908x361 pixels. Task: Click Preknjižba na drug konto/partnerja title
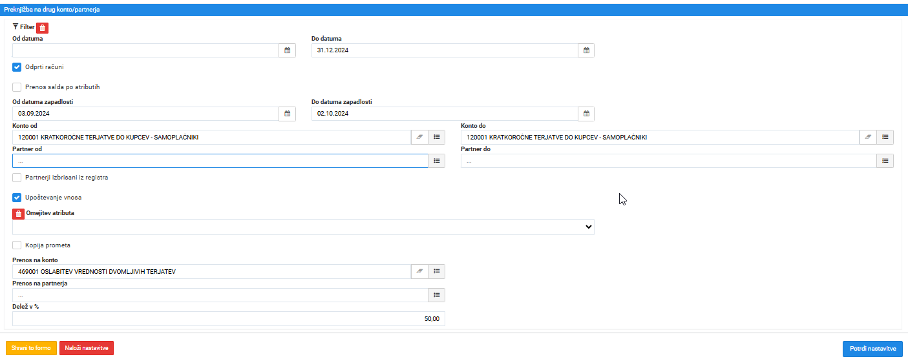coord(52,10)
